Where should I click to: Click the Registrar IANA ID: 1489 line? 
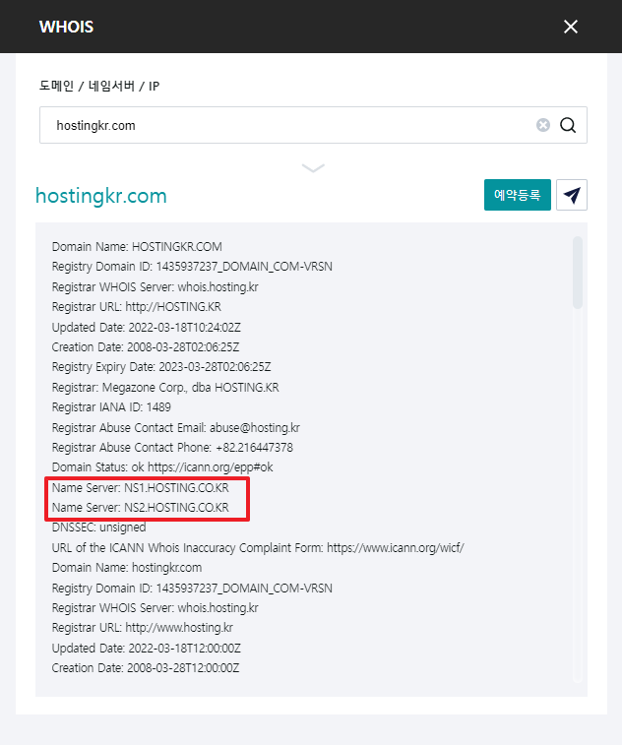click(x=111, y=407)
